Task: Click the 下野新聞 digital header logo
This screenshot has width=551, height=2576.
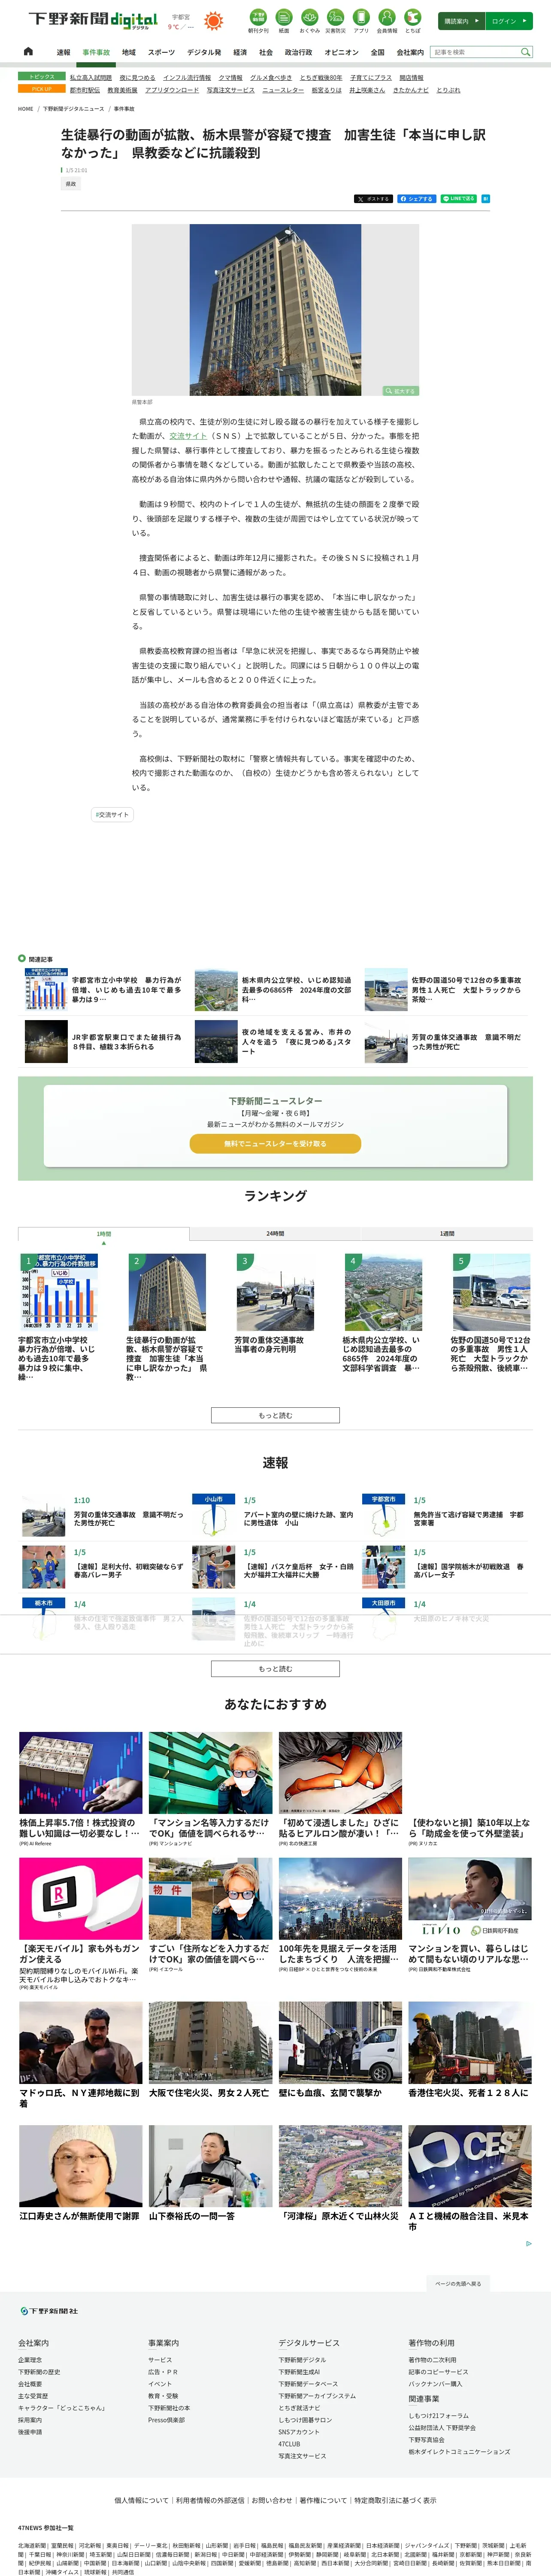Action: tap(93, 20)
